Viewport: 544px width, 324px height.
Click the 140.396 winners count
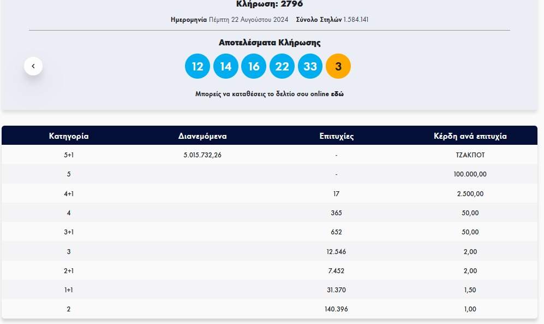336,309
